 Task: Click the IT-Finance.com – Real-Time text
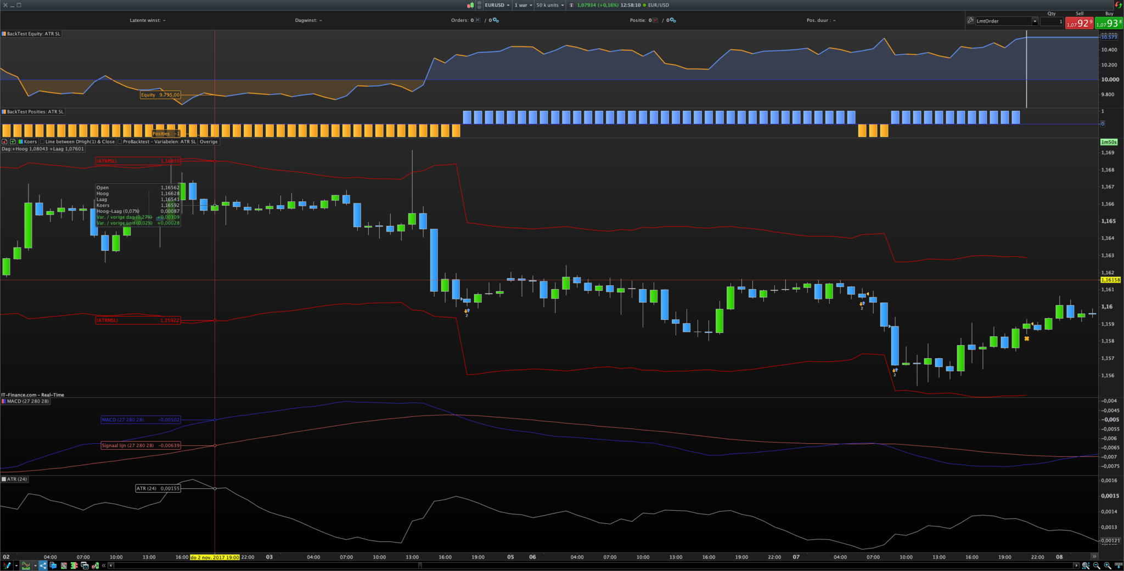[x=33, y=395]
